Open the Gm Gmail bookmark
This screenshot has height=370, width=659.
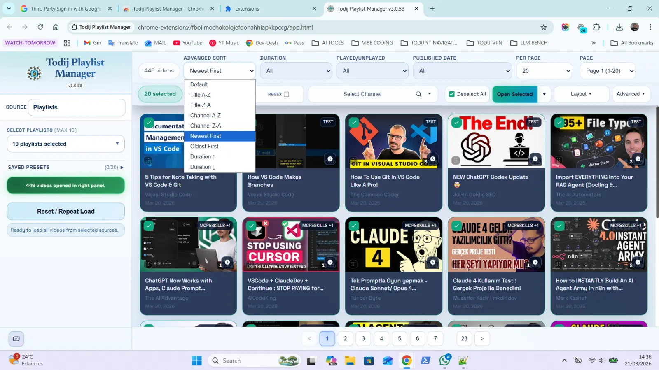93,43
